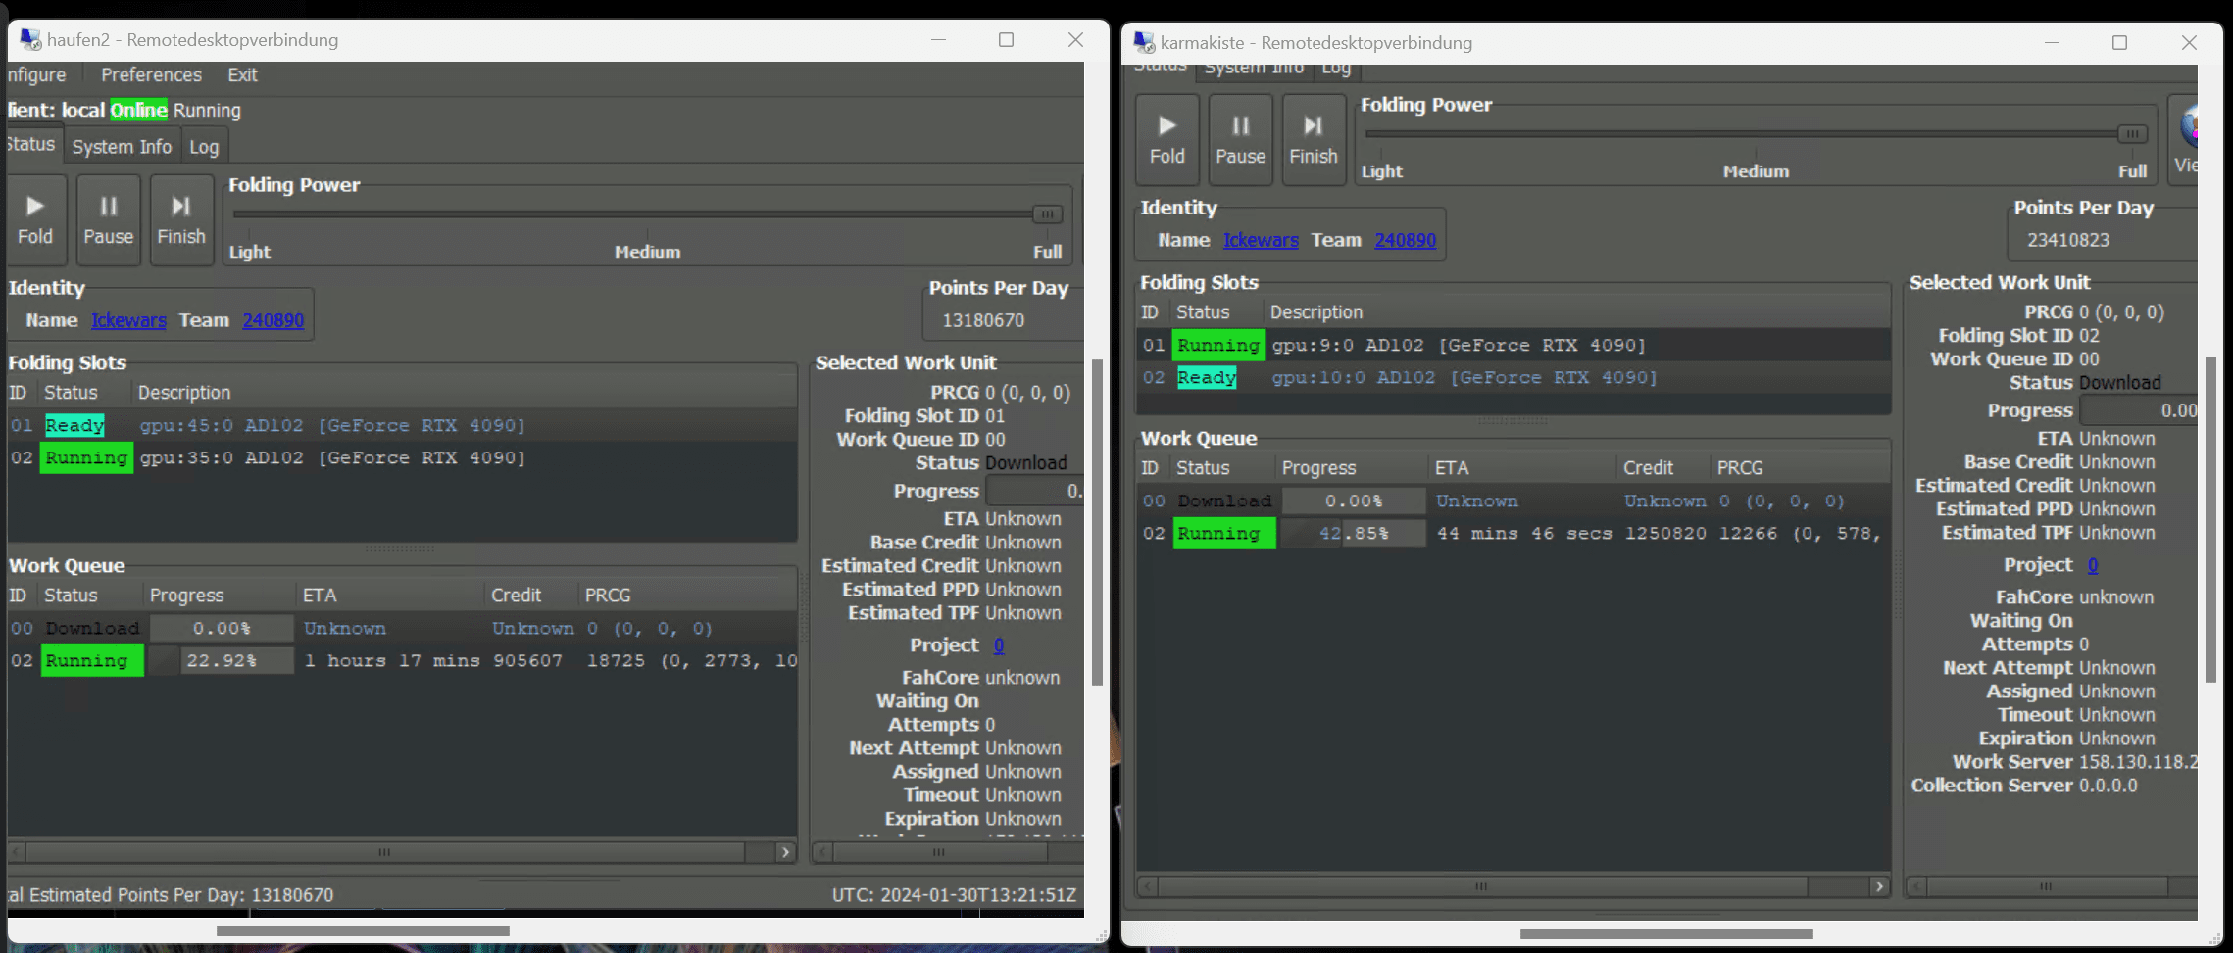Click left scroll arrow of karmakiste Work Queue
This screenshot has width=2233, height=953.
(1148, 886)
